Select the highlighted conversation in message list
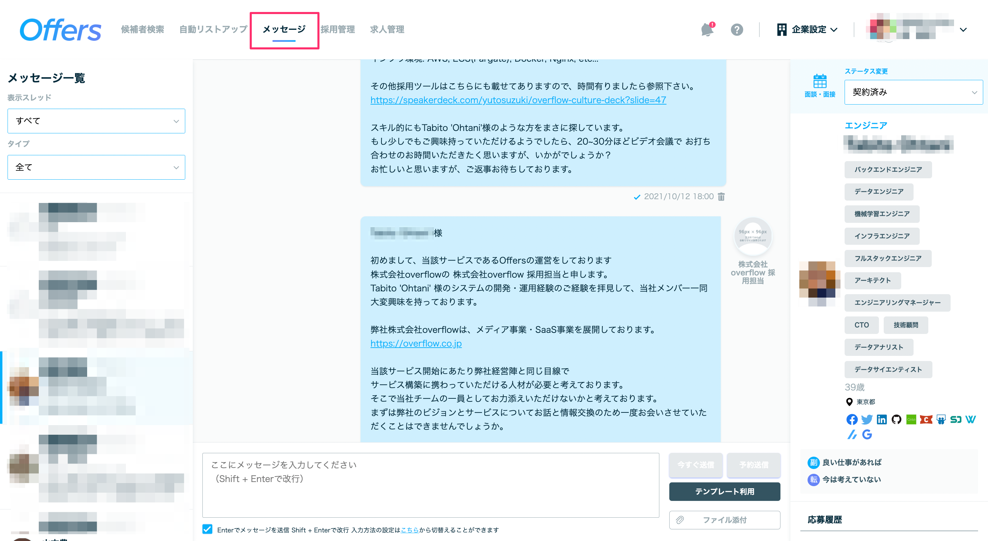 tap(96, 387)
